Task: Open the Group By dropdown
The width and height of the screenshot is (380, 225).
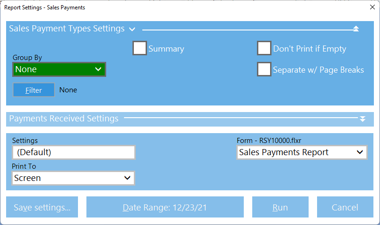Action: tap(59, 69)
